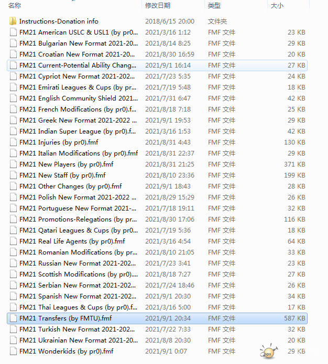Click the FM21 New Staff file icon
This screenshot has width=328, height=364.
point(13,175)
